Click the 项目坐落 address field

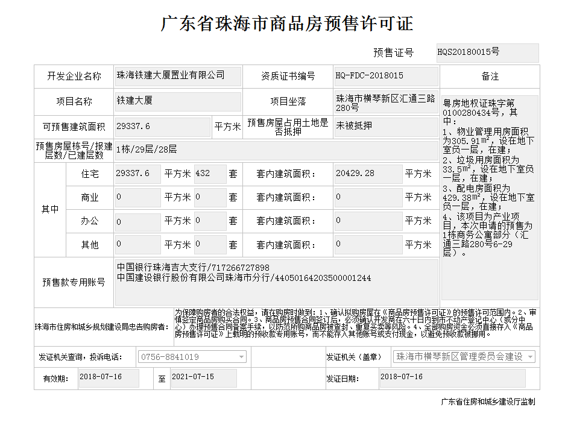[x=386, y=103]
